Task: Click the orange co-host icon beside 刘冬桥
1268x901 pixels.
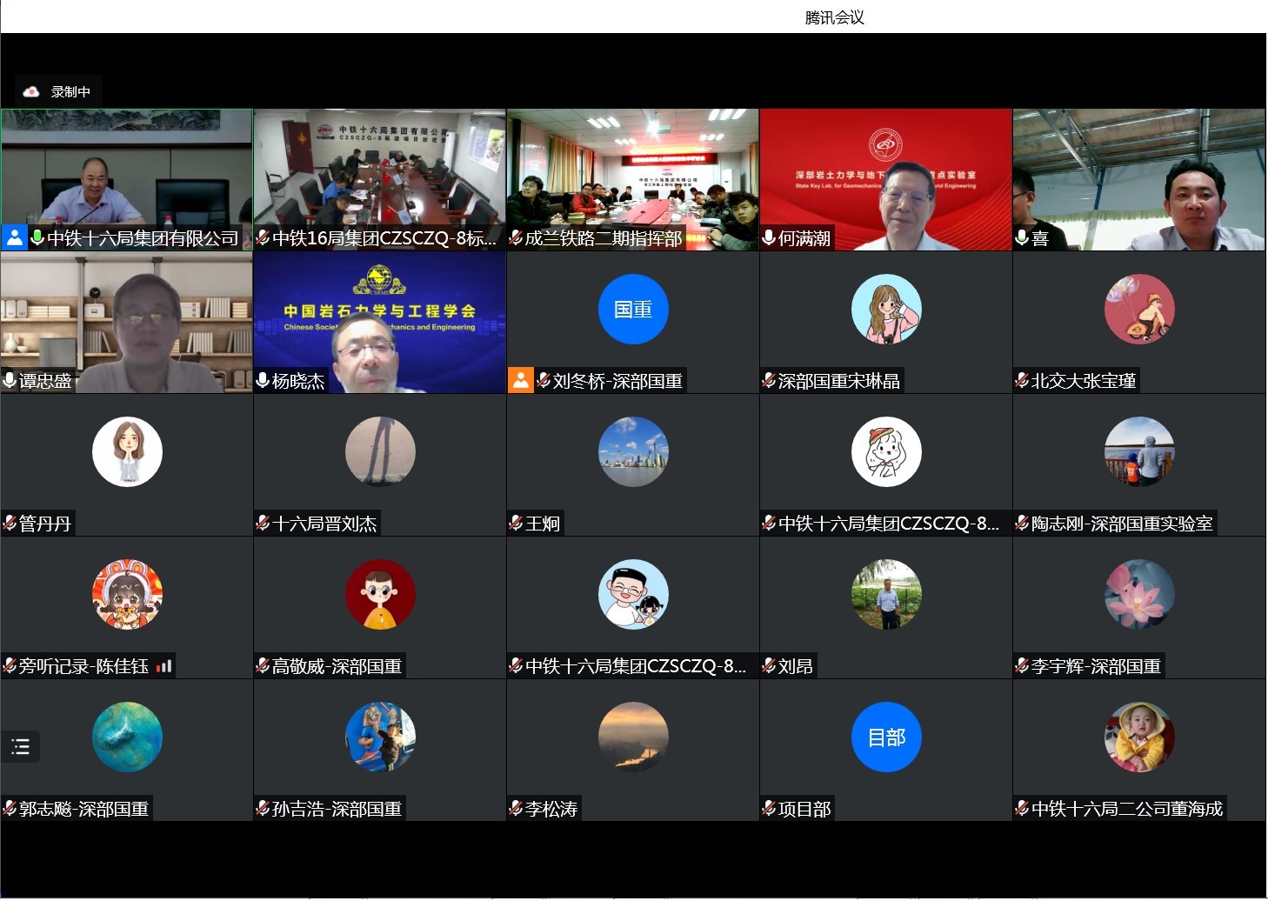Action: (x=520, y=380)
